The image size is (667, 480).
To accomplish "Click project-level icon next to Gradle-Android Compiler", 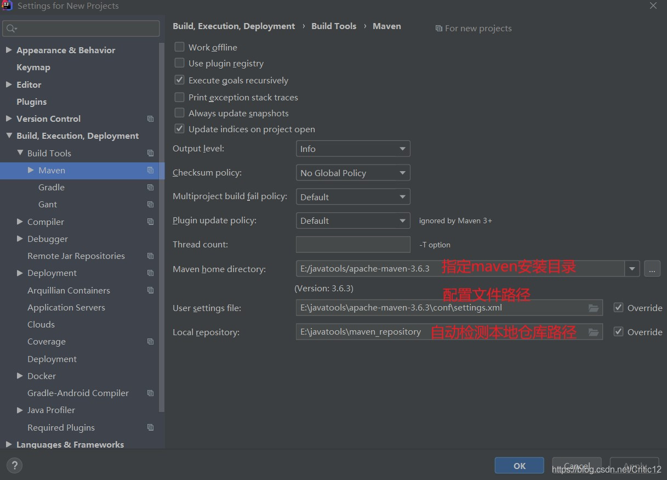I will [150, 393].
